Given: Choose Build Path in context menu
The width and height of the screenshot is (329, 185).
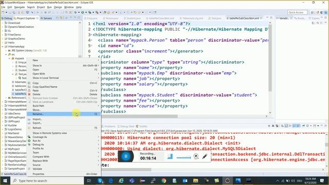Looking at the screenshot, I should pyautogui.click(x=63, y=106).
